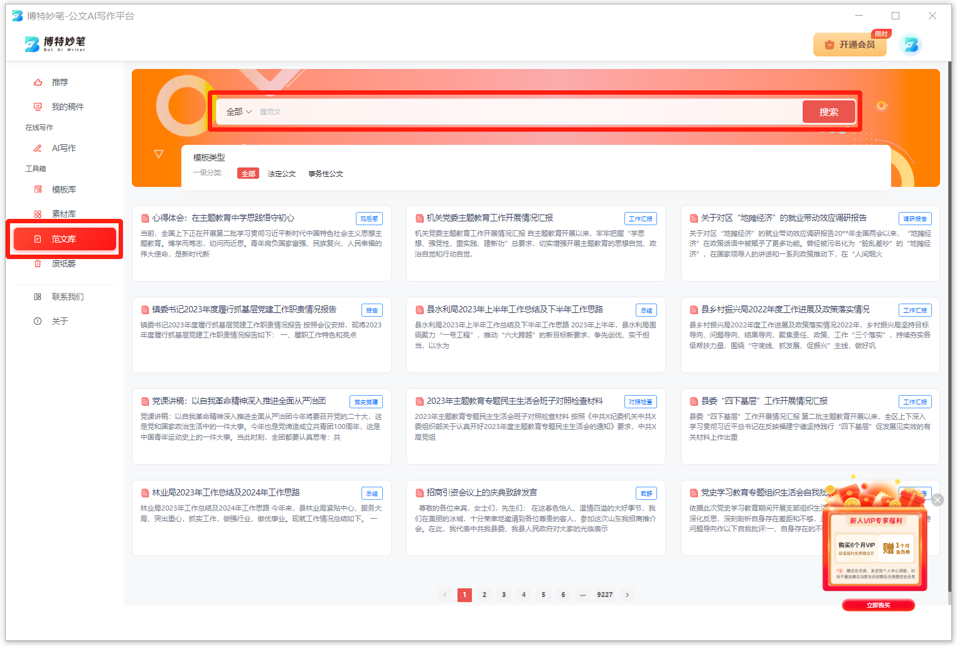
Task: Go to the next page with right chevron
Action: [x=627, y=595]
